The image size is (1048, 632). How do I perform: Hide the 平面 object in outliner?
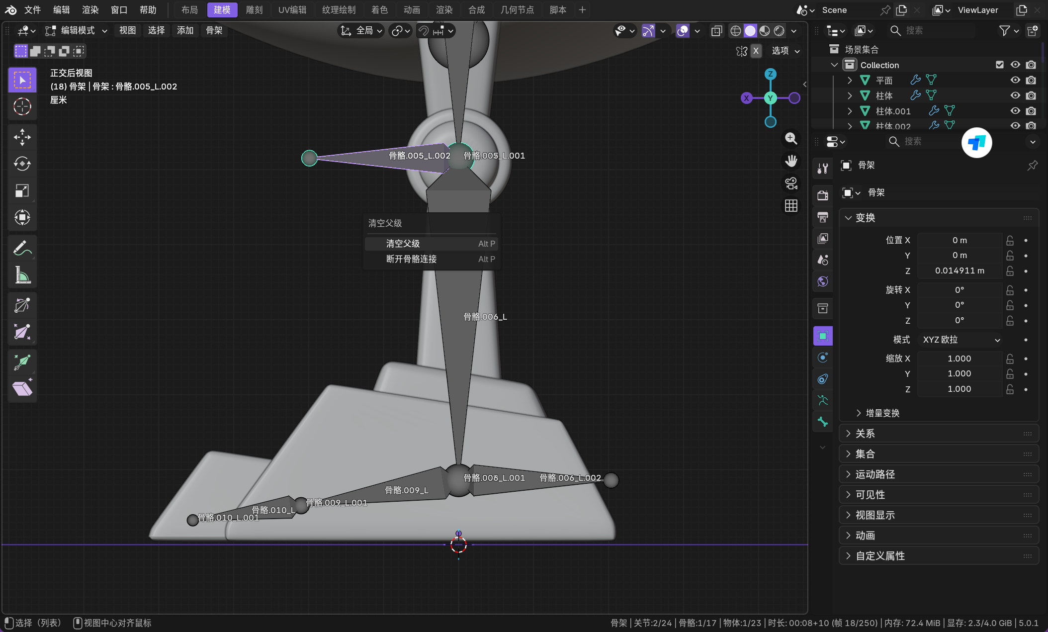click(1015, 80)
